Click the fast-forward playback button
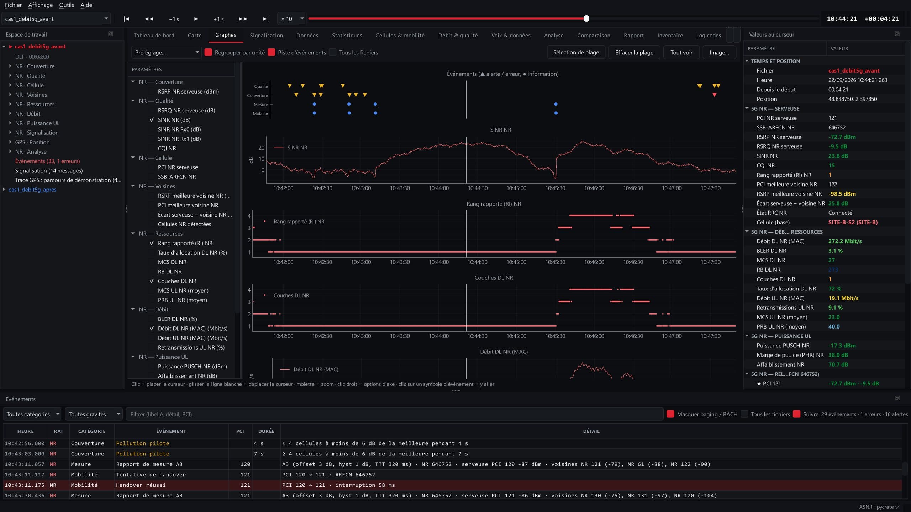The height and width of the screenshot is (512, 911). [243, 19]
